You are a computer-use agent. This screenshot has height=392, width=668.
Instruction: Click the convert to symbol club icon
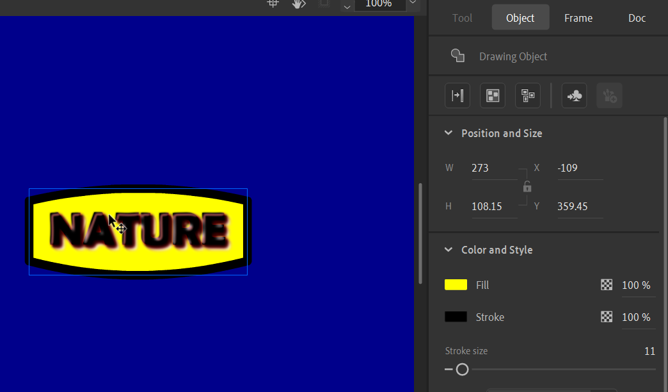574,95
